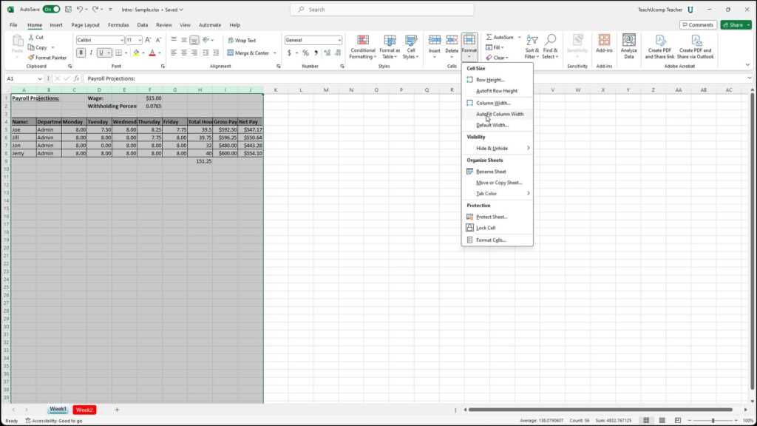Open the Merge & Center dropdown arrow
The image size is (757, 426).
point(275,53)
